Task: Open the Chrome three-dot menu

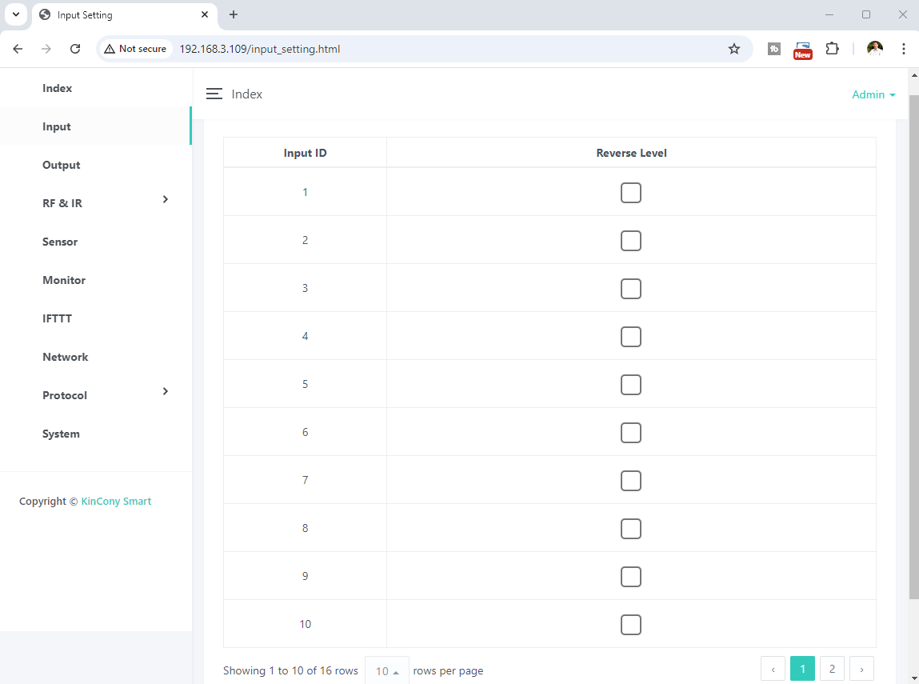Action: [903, 49]
